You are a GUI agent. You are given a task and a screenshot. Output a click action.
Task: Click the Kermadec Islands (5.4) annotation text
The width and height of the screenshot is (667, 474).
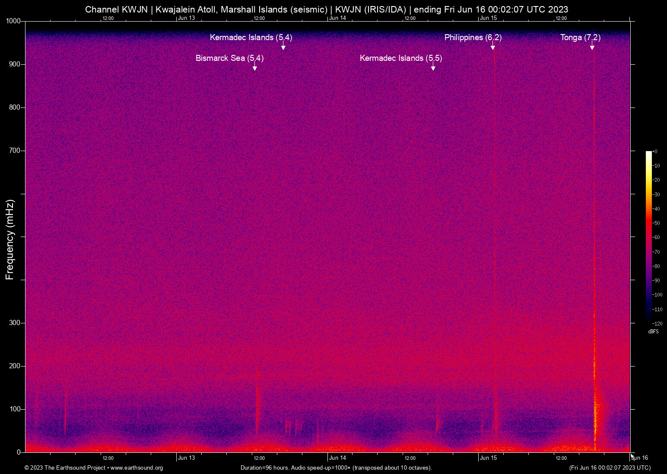[251, 38]
